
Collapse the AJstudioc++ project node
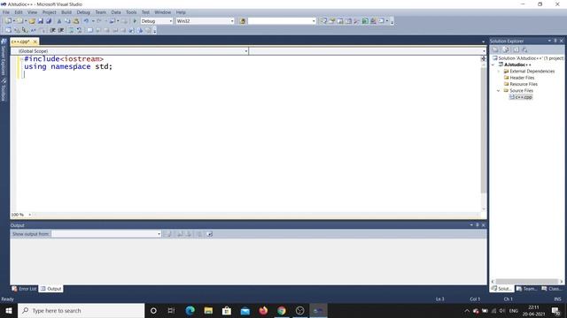pyautogui.click(x=493, y=64)
